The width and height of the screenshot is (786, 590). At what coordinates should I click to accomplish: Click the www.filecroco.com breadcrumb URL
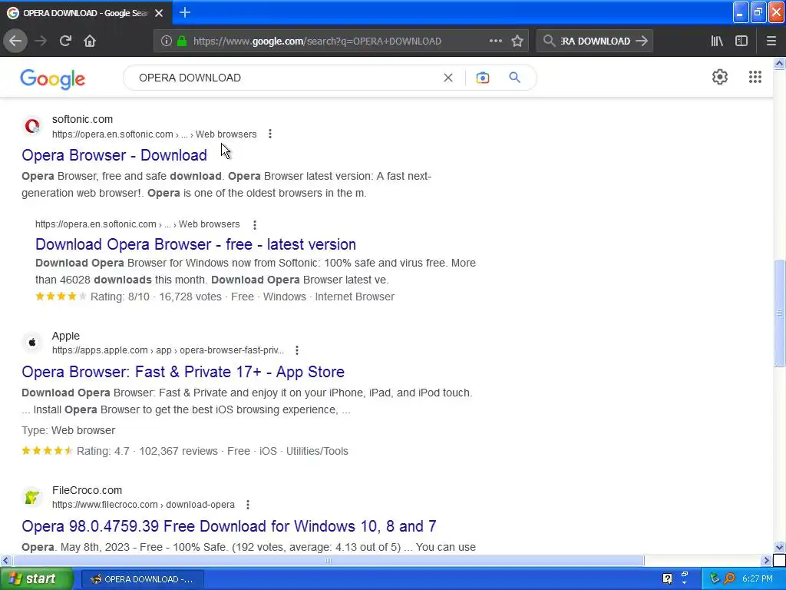(x=144, y=505)
